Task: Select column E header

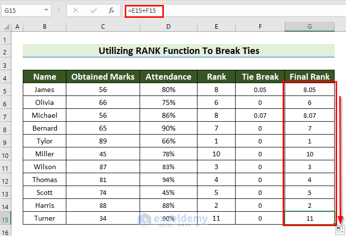Action: pyautogui.click(x=216, y=27)
